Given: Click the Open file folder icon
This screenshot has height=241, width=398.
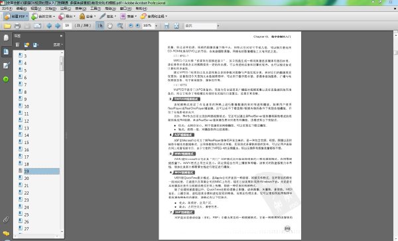Looking at the screenshot, I should (x=7, y=26).
